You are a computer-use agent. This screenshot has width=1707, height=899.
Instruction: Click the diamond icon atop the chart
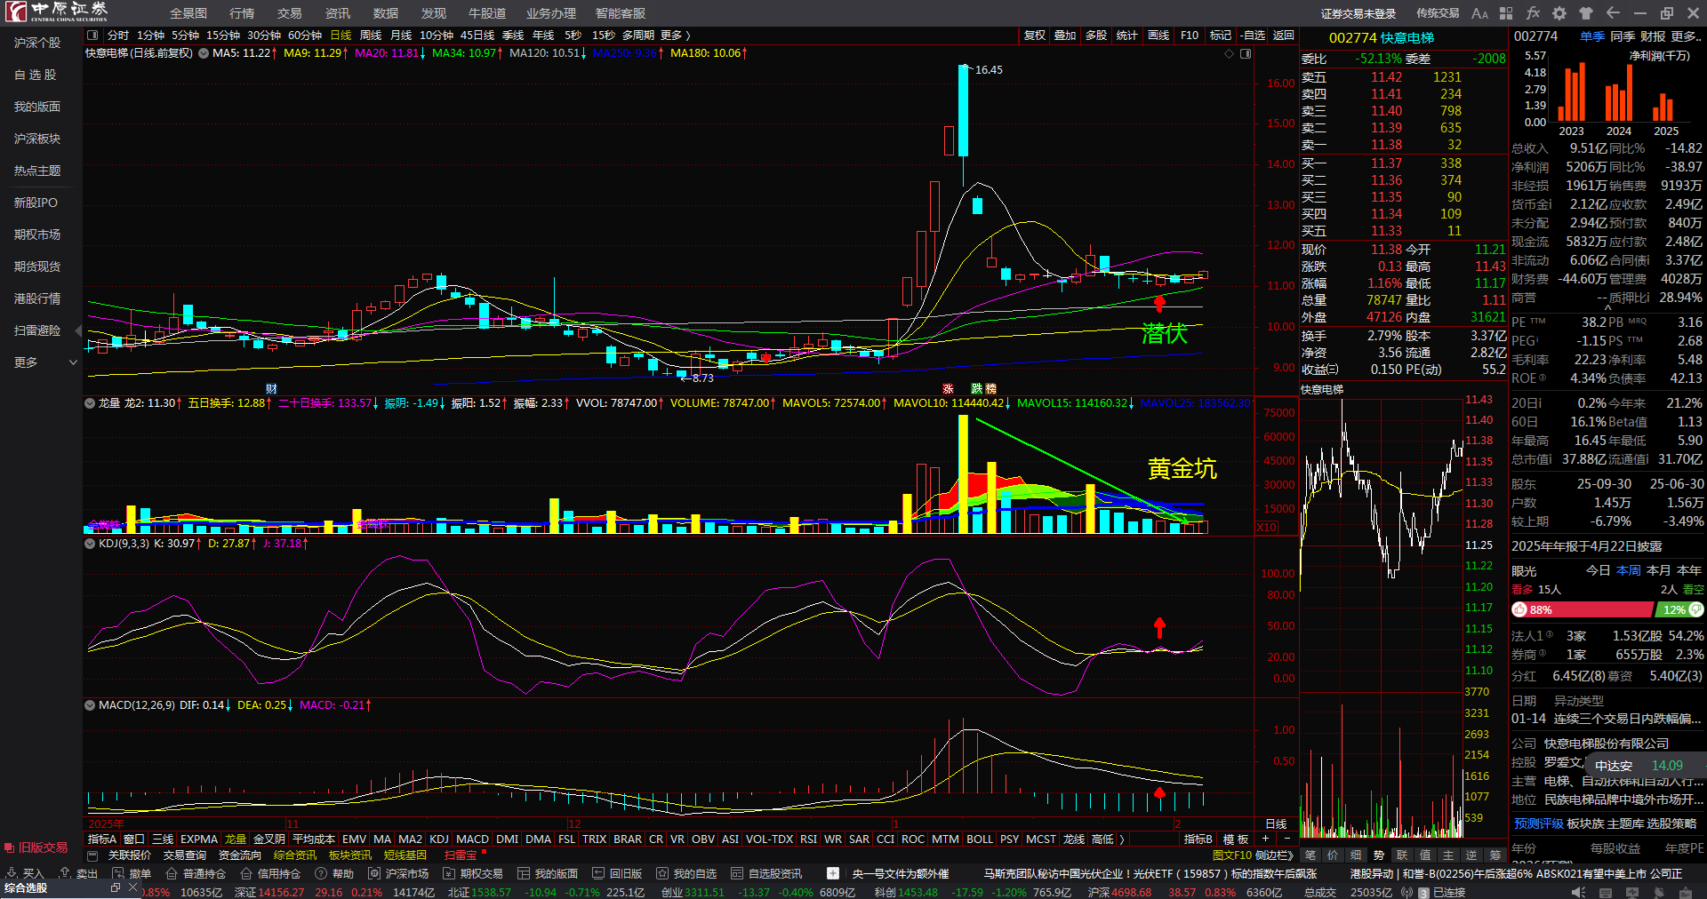[x=1230, y=53]
